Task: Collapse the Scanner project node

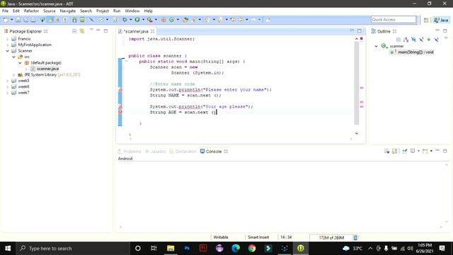Action: coord(8,51)
